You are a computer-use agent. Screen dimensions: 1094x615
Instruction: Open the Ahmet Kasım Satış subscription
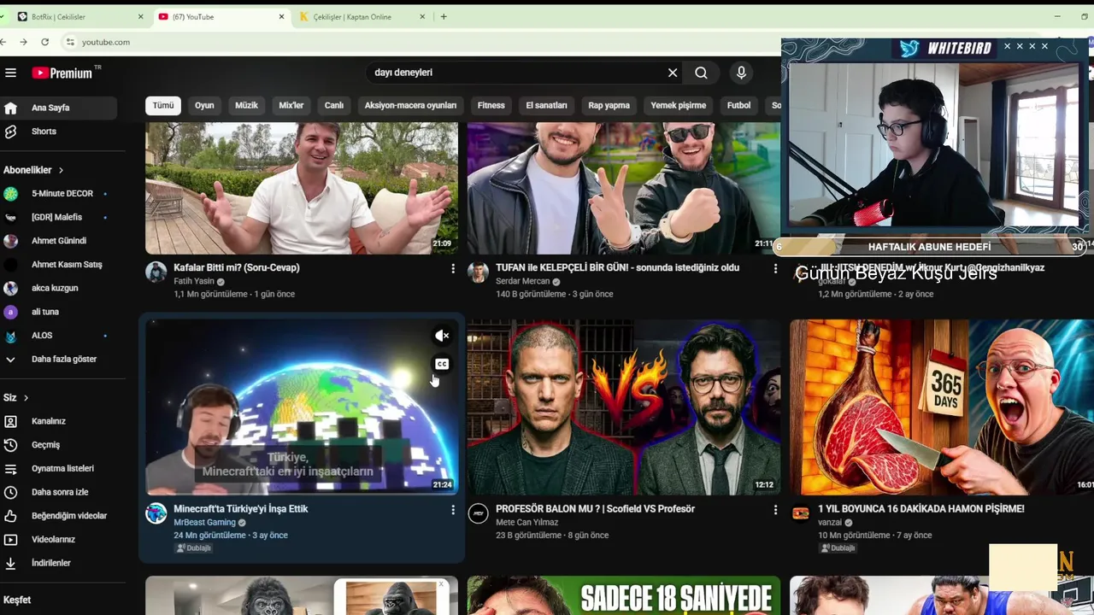point(59,265)
